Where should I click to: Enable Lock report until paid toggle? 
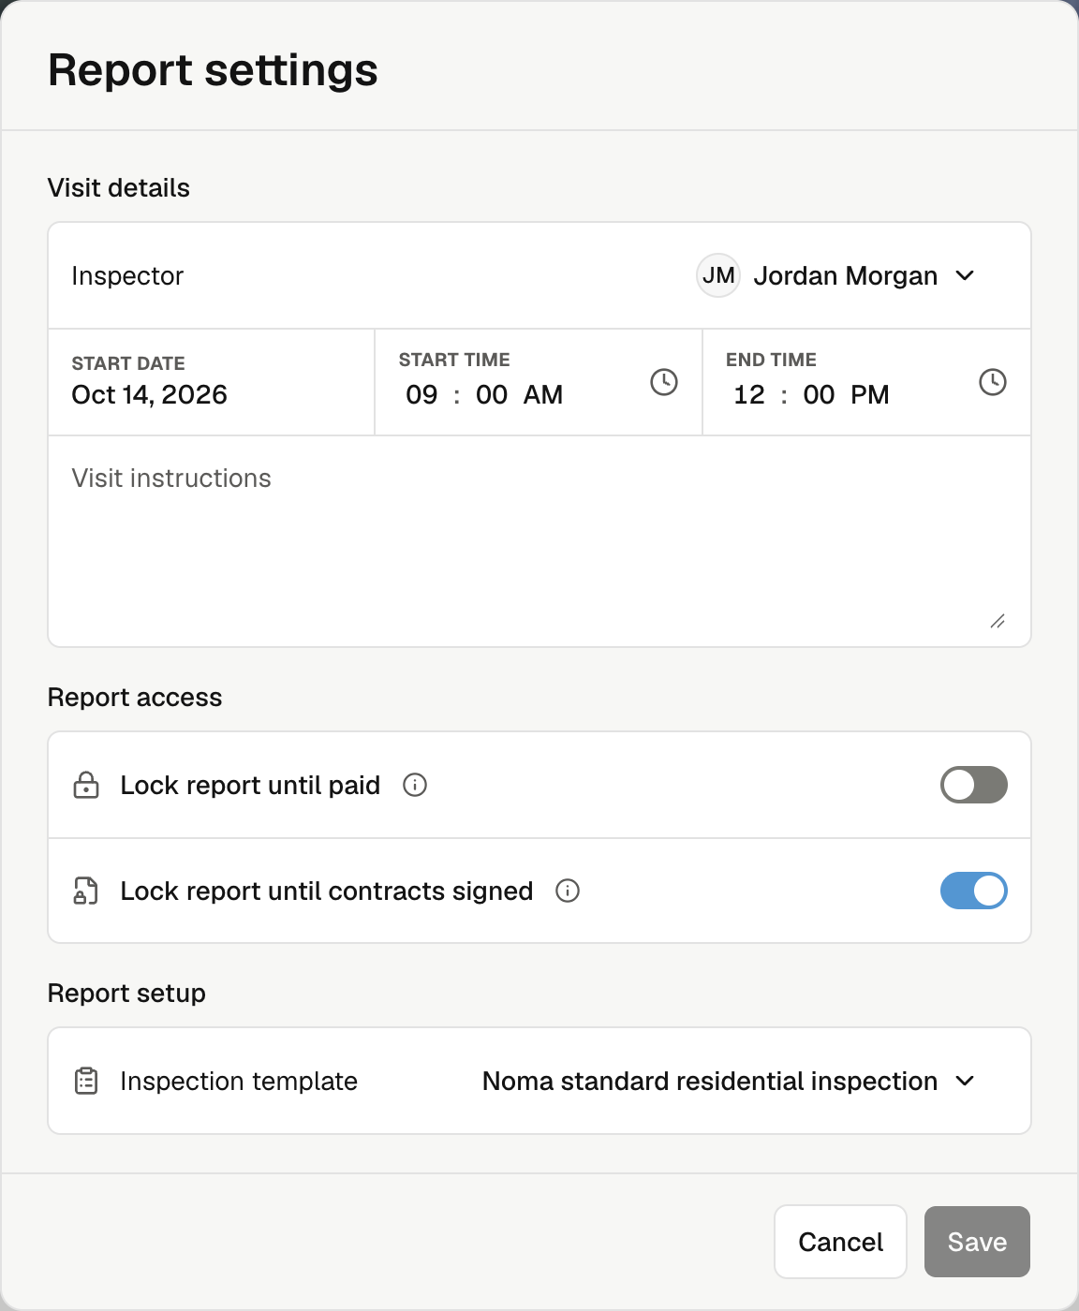pyautogui.click(x=974, y=785)
